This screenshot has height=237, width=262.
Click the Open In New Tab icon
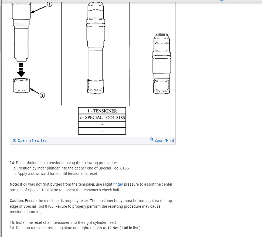(x=15, y=140)
